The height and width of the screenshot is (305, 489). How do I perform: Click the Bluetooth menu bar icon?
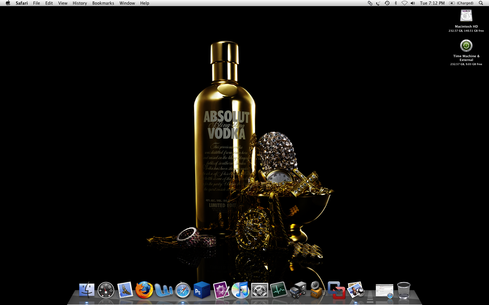[396, 3]
